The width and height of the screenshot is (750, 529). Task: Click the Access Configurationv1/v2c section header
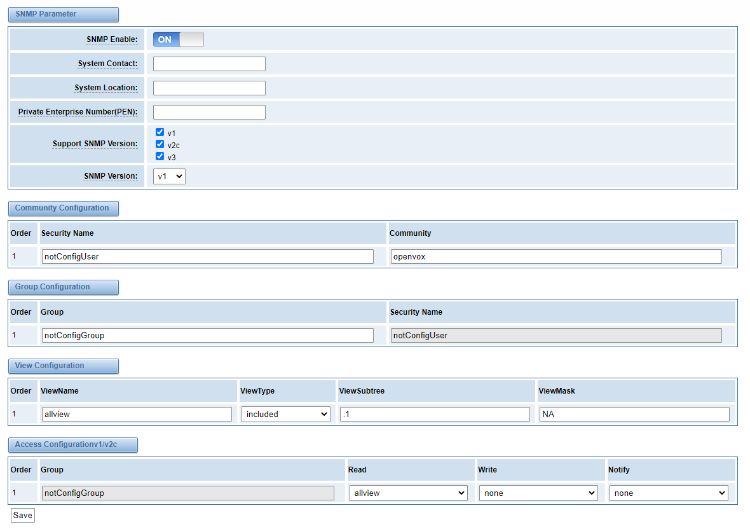(72, 445)
